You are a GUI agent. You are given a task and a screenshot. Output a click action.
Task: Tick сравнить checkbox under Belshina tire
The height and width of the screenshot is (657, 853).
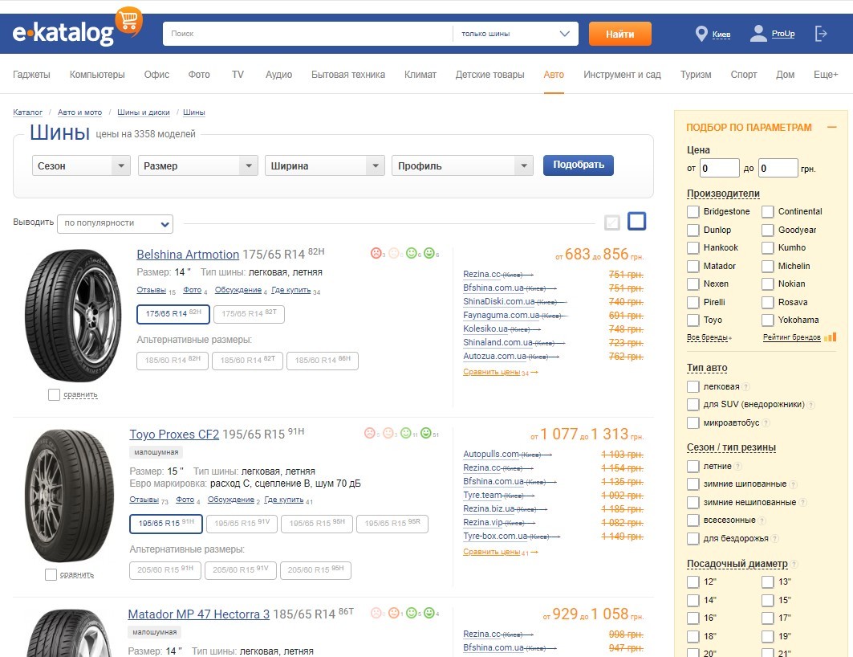click(x=54, y=394)
